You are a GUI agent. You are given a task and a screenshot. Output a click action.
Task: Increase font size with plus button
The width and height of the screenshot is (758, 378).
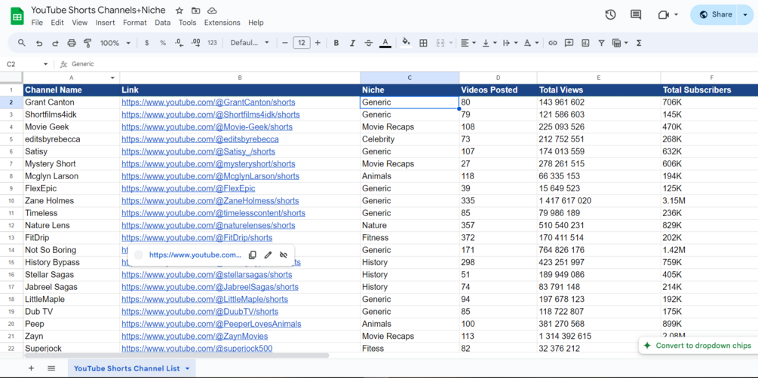[x=318, y=43]
